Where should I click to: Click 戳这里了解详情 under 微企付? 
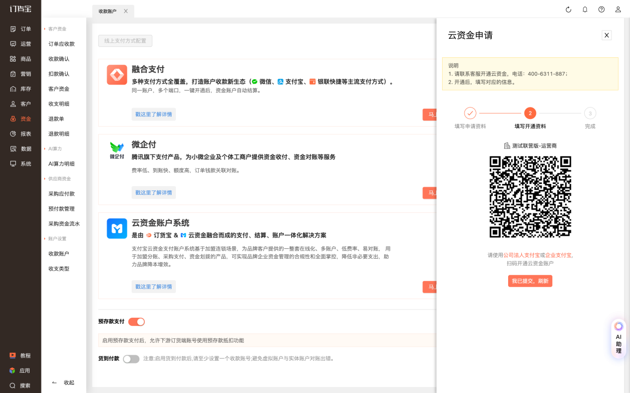pos(154,193)
